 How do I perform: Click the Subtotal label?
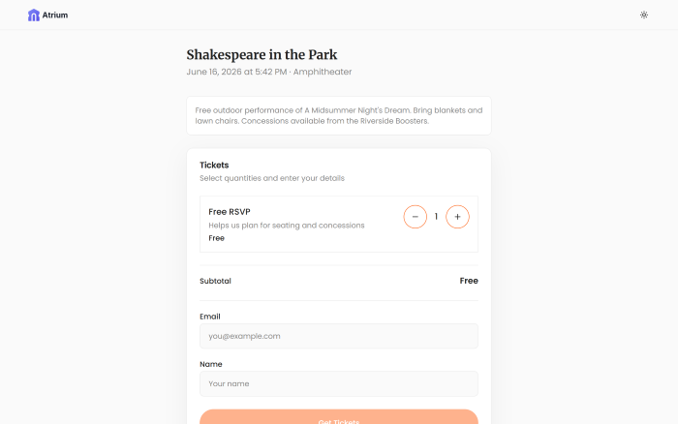215,281
